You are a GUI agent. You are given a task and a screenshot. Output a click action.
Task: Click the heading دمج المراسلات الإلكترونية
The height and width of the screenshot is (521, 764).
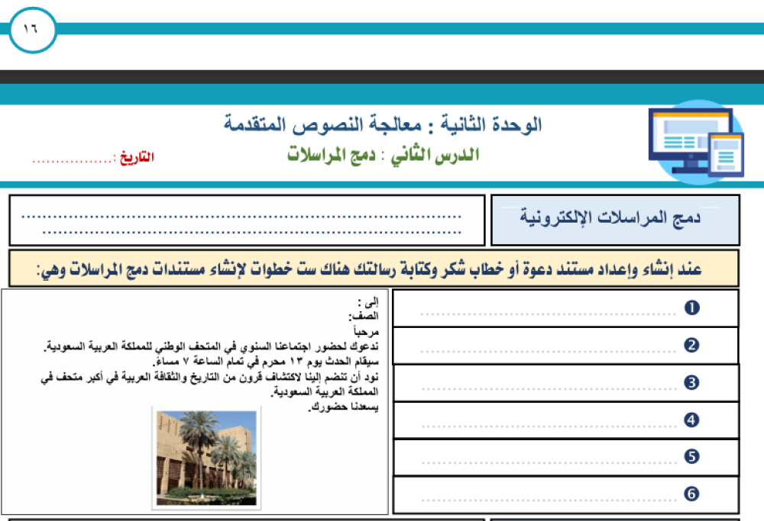tap(610, 217)
